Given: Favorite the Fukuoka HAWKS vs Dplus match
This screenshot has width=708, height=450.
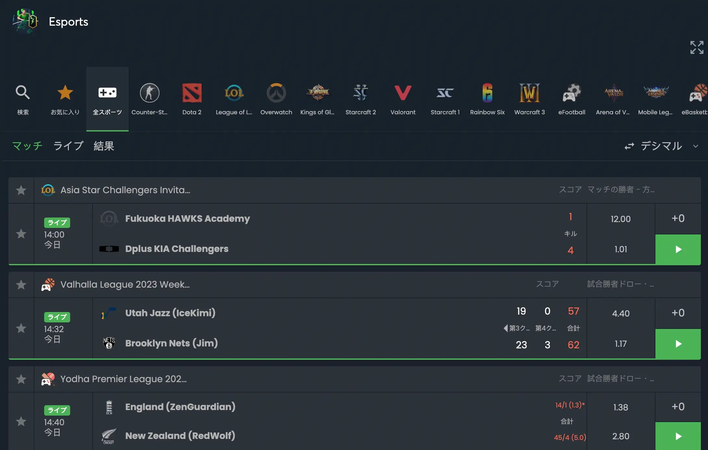Looking at the screenshot, I should pyautogui.click(x=21, y=233).
